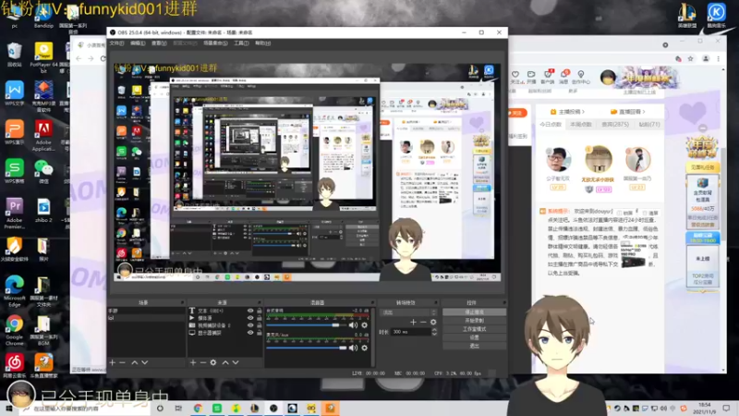Toggle visibility of 媒体源 source
This screenshot has width=739, height=416.
(x=250, y=318)
